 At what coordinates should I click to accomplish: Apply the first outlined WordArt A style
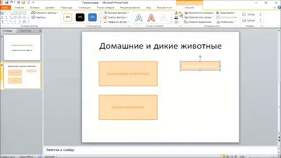click(x=139, y=18)
